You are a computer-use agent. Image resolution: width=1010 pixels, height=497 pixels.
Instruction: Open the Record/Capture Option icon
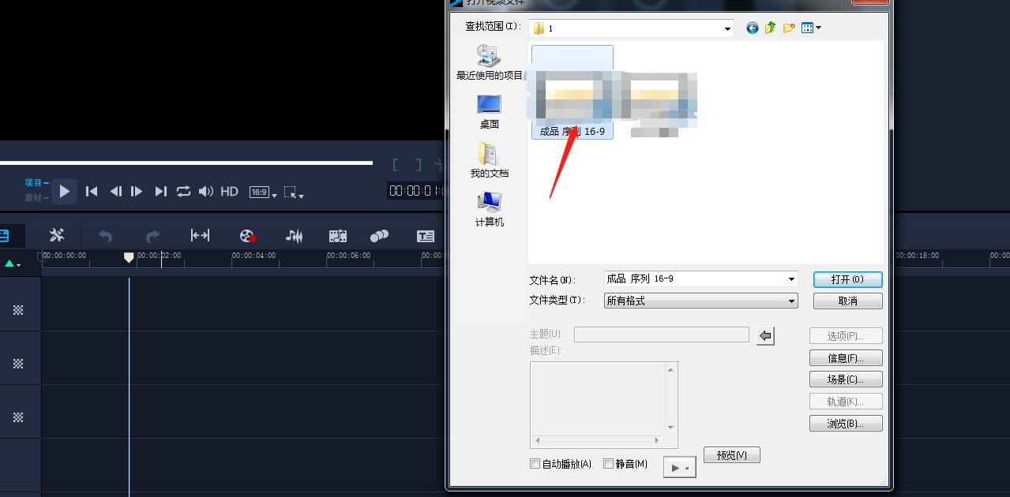click(246, 235)
